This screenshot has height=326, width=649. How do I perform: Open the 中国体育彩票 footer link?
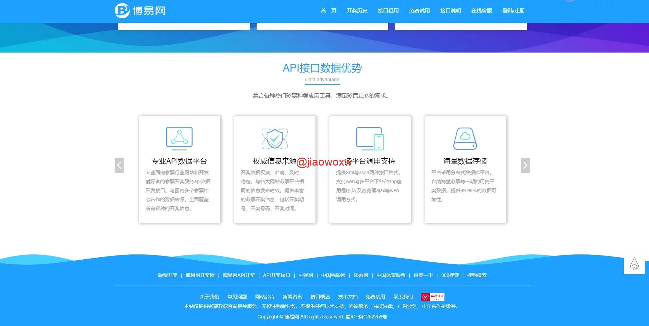391,275
